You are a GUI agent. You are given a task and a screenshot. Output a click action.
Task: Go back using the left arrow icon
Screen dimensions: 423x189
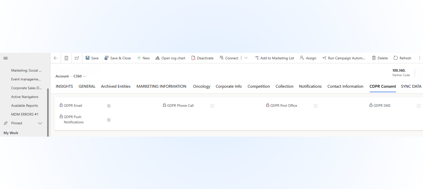point(56,58)
